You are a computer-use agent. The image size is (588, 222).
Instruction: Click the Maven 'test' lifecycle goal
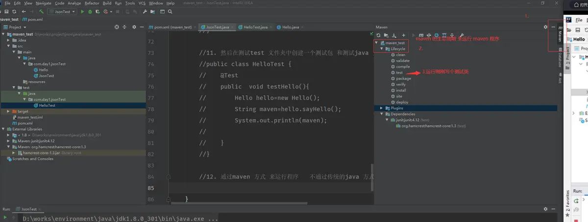[399, 73]
